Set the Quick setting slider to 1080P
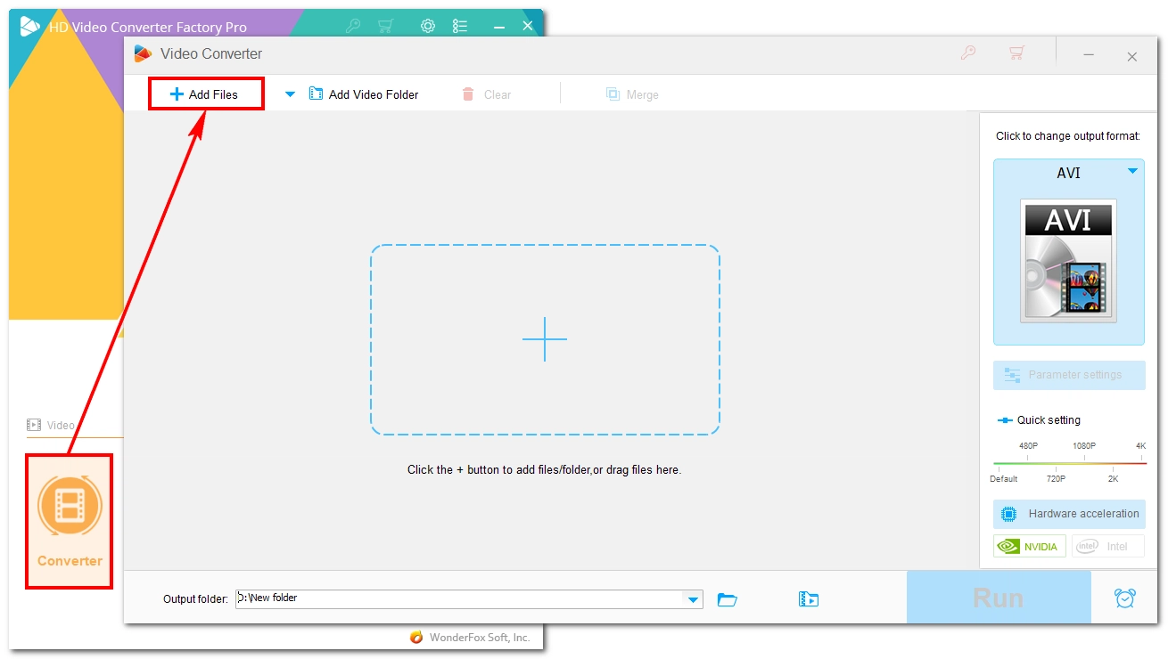The height and width of the screenshot is (659, 1168). click(1084, 463)
